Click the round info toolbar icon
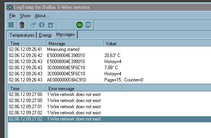Screen dimensions: 211x138 pos(42,25)
